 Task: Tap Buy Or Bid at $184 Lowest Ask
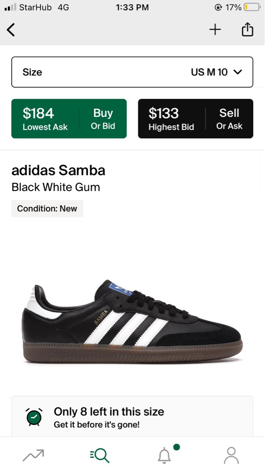coord(69,118)
